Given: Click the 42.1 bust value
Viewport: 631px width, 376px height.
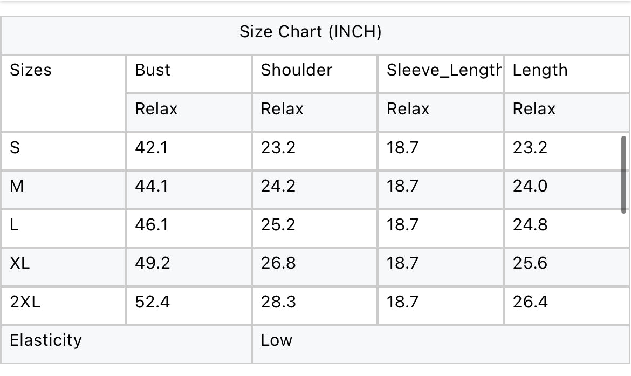Looking at the screenshot, I should (x=152, y=148).
